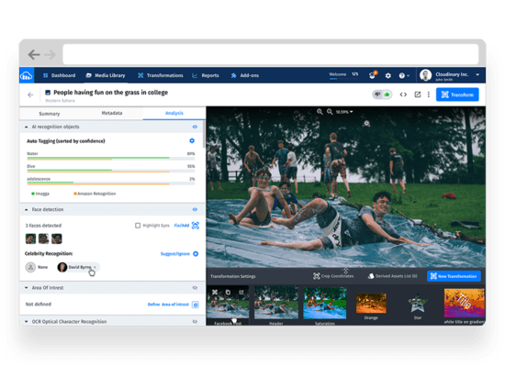Click the three-dot more options icon
Image resolution: width=505 pixels, height=366 pixels.
click(429, 94)
